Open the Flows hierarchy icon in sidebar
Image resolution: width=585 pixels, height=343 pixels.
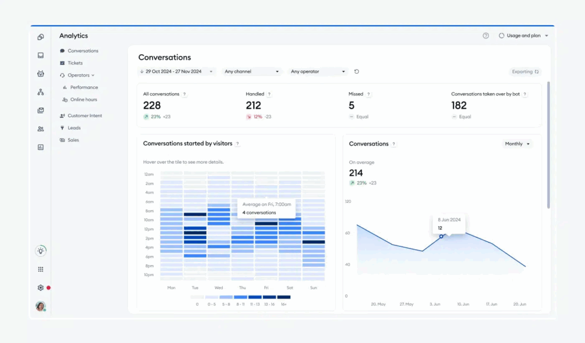pos(41,92)
